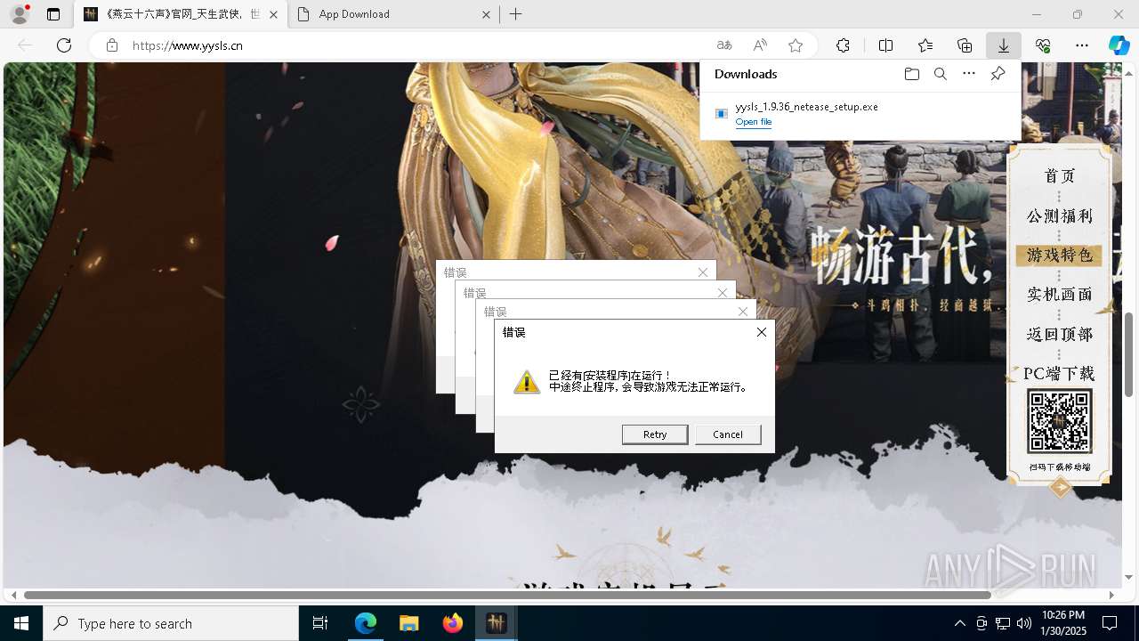The height and width of the screenshot is (641, 1139).
Task: Open more options in Downloads panel
Action: coord(969,74)
